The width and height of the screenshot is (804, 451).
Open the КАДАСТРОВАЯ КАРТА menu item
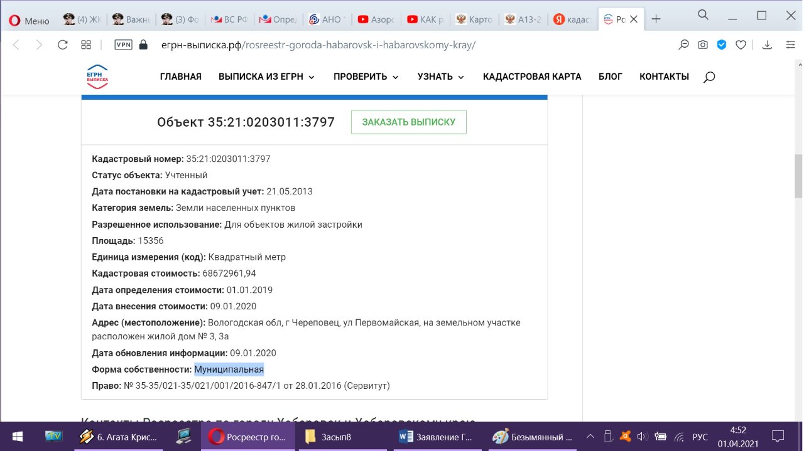[531, 77]
